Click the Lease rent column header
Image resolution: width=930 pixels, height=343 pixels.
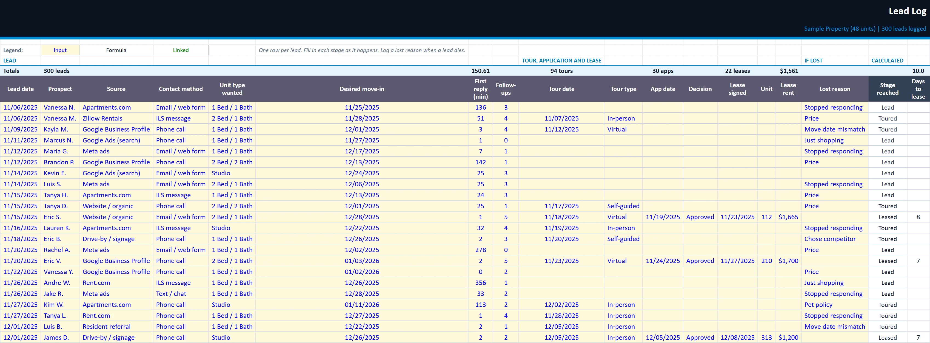coord(789,89)
